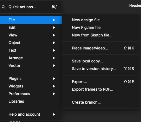Viewport: 141px width, 122px height.
Task: Open the Vector menu
Action: [x=31, y=66]
